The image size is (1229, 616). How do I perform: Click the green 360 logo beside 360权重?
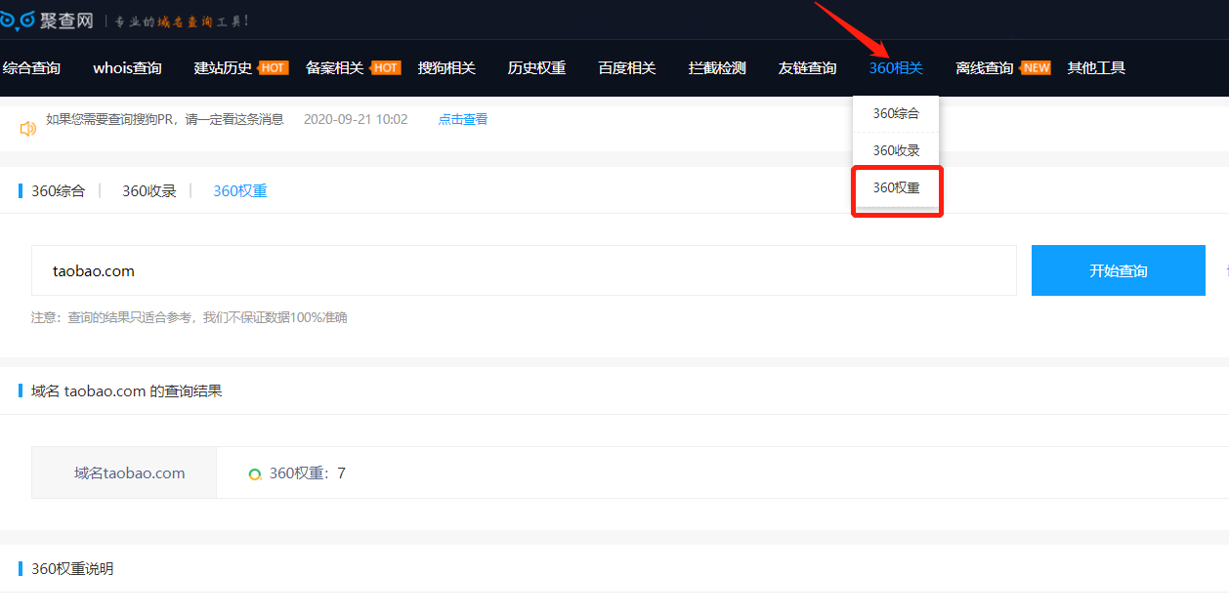(x=255, y=474)
